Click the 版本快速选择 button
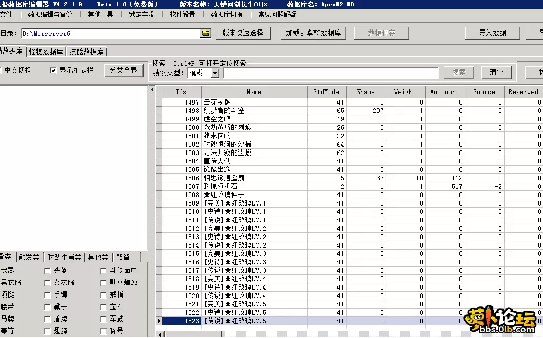The image size is (543, 338). click(x=243, y=33)
